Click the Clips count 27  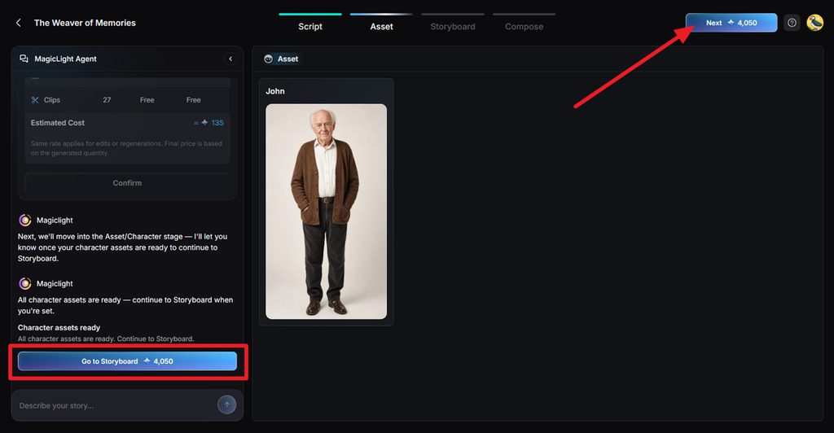[x=107, y=100]
